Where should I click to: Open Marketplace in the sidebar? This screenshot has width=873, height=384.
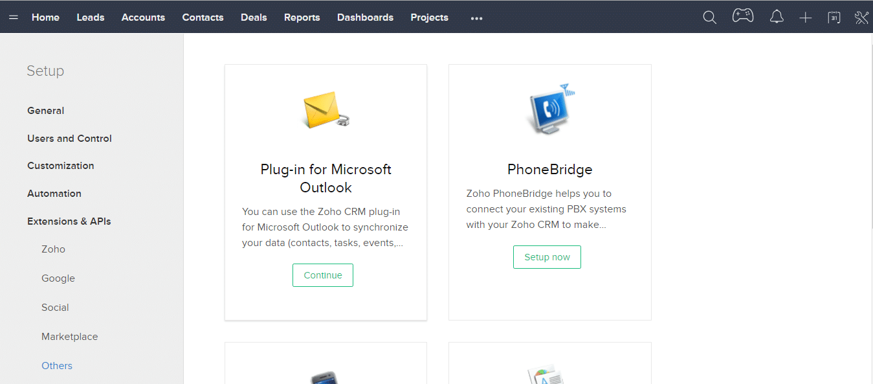click(70, 337)
